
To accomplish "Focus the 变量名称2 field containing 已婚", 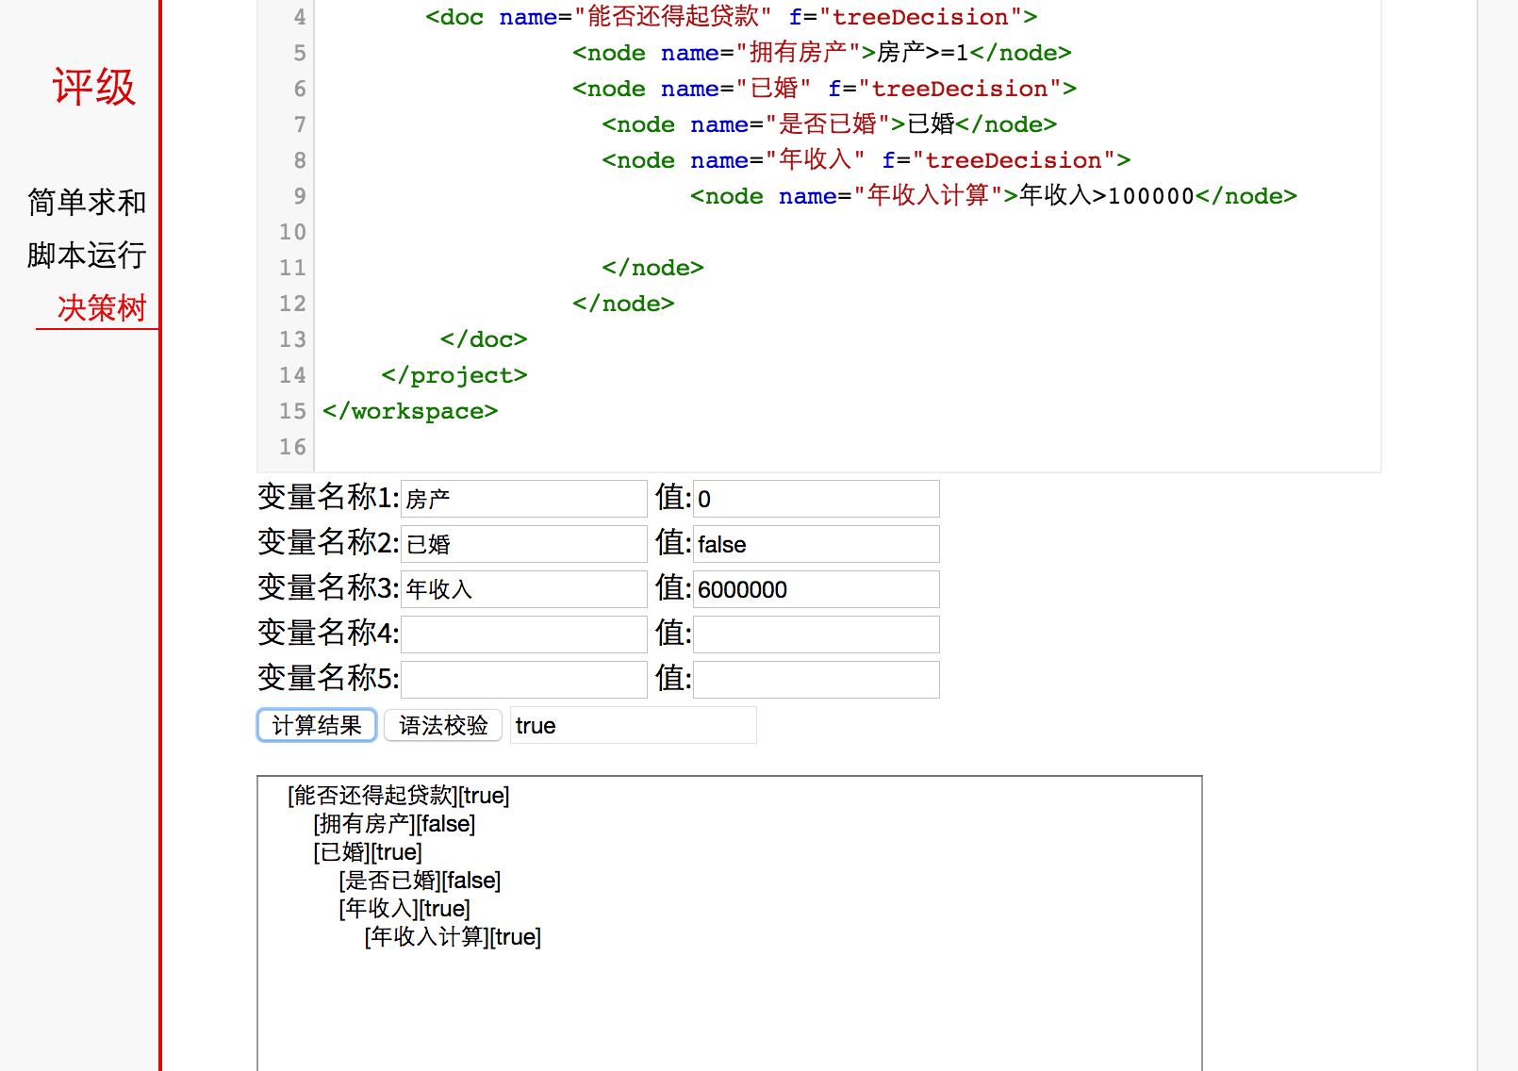I will (523, 544).
